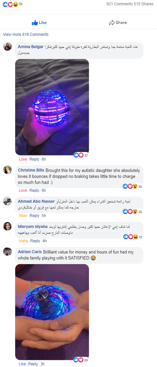Image resolution: width=157 pixels, height=367 pixels.
Task: Toggle Love on Amina Belgar's comment
Action: click(23, 159)
